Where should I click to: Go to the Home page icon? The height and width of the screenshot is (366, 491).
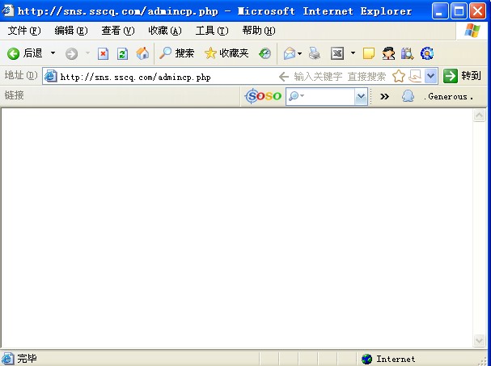pos(142,53)
